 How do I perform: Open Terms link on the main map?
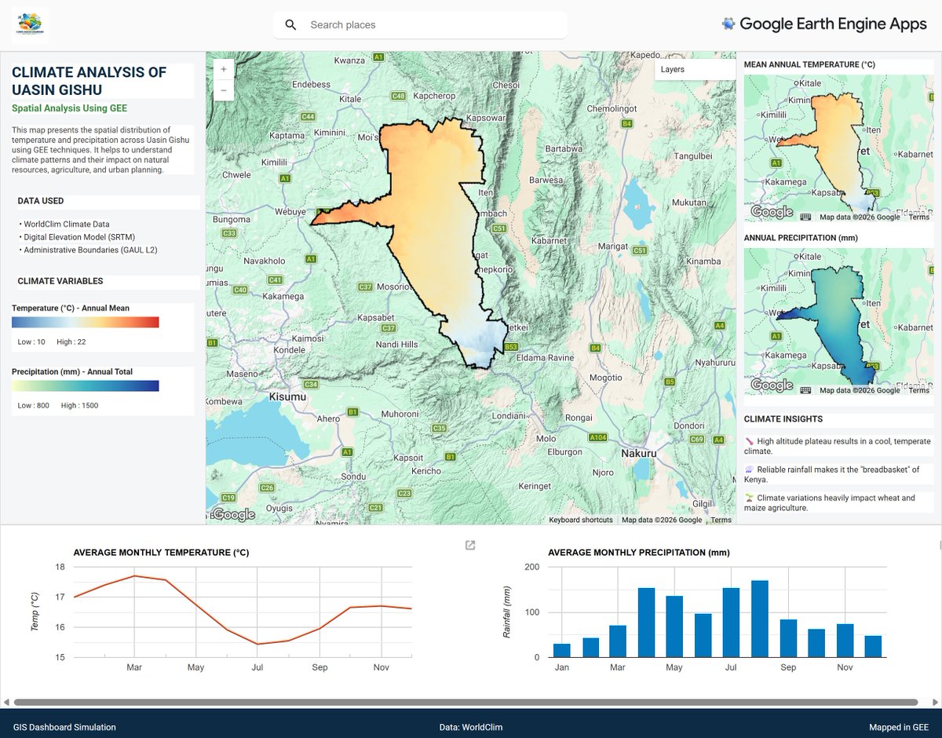click(721, 520)
